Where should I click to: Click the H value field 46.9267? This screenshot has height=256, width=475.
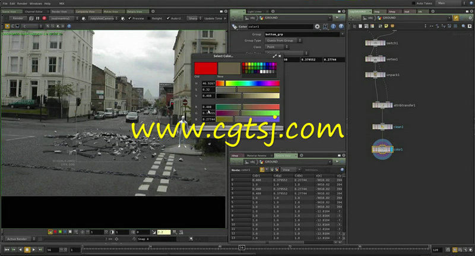208,83
